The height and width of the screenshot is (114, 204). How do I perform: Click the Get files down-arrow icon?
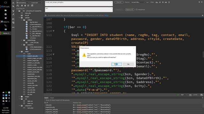(22, 6)
